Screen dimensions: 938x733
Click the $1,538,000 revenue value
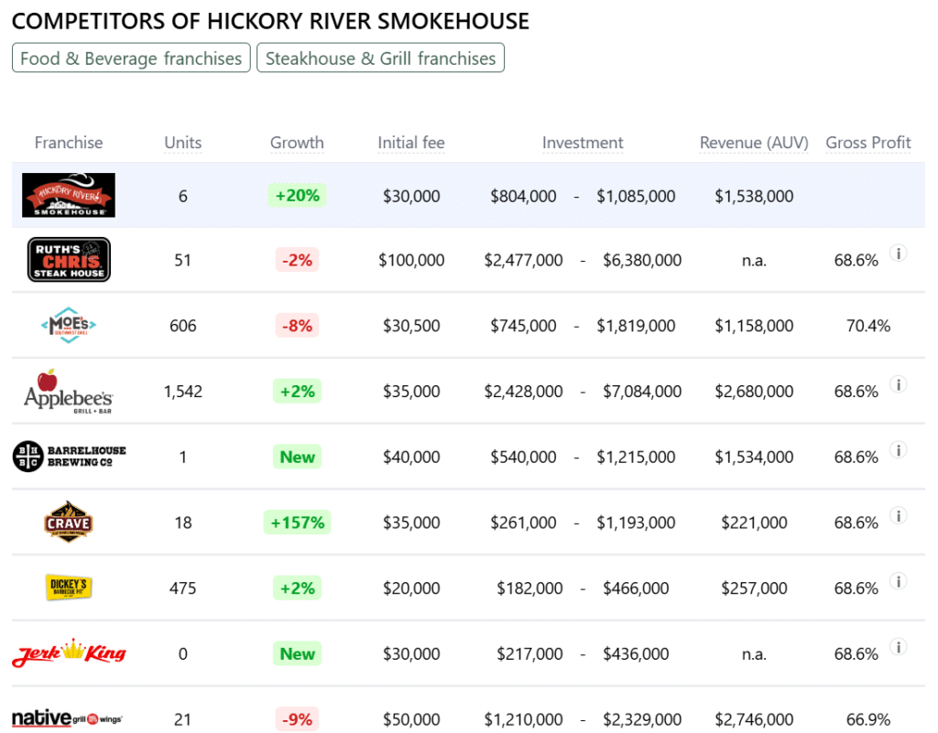(754, 196)
